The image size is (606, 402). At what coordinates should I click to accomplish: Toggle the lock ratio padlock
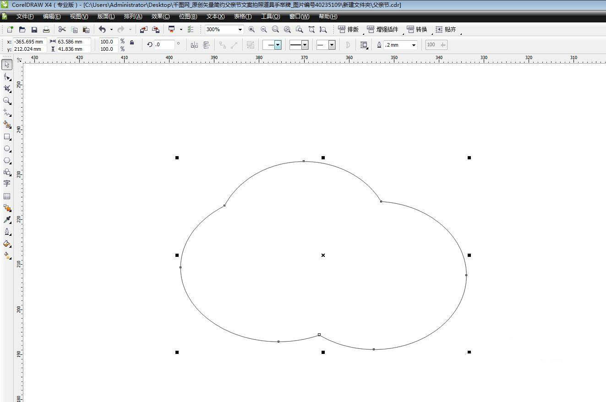pos(132,43)
